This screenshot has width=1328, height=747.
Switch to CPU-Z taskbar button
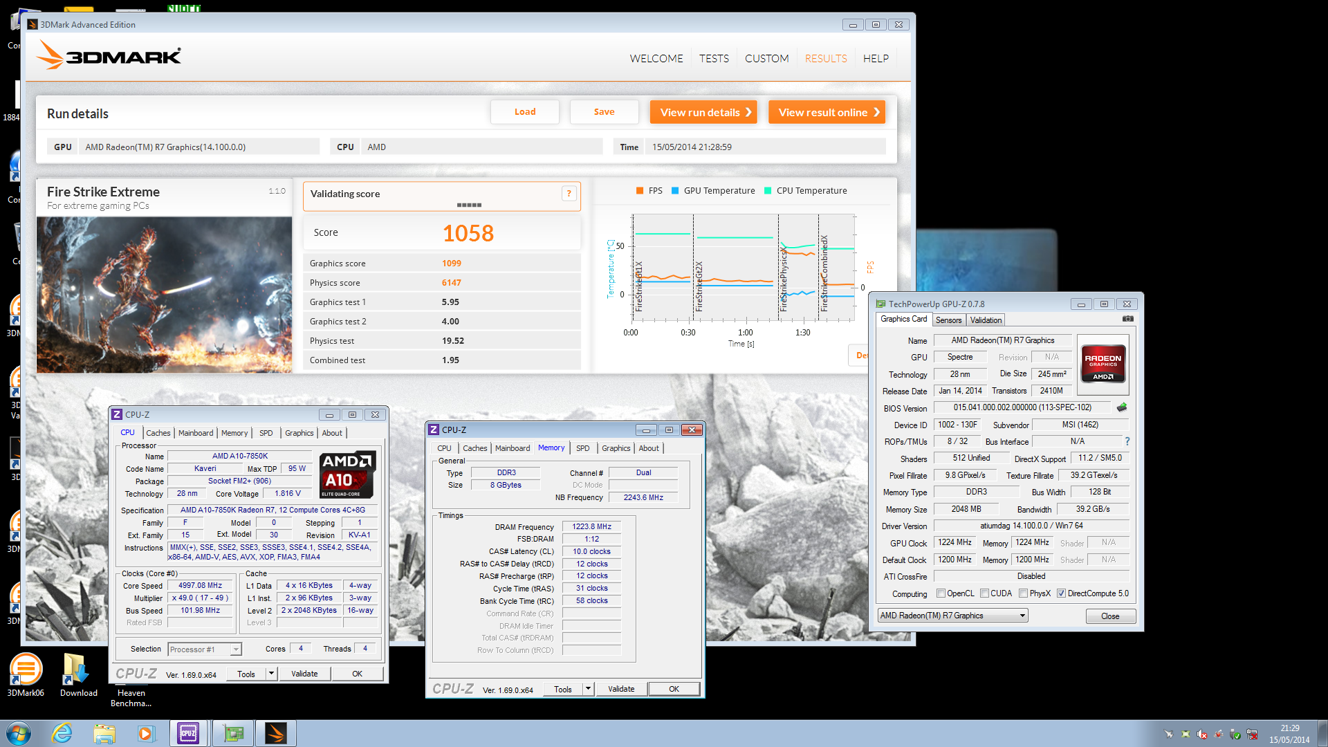click(x=189, y=733)
